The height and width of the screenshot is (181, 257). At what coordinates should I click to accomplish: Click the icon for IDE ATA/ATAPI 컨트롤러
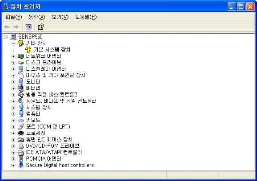pyautogui.click(x=21, y=153)
